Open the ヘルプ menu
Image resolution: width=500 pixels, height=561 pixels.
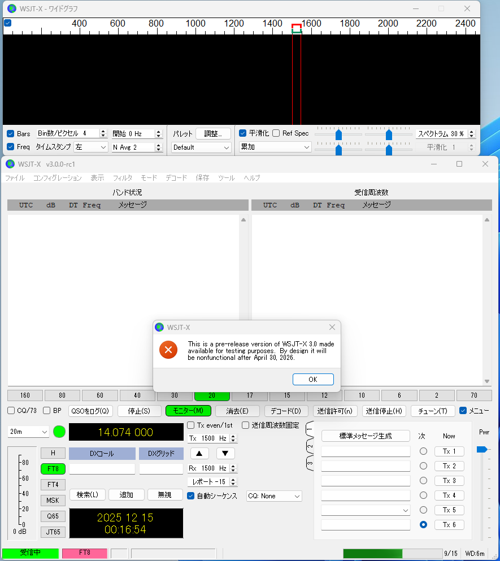click(252, 178)
